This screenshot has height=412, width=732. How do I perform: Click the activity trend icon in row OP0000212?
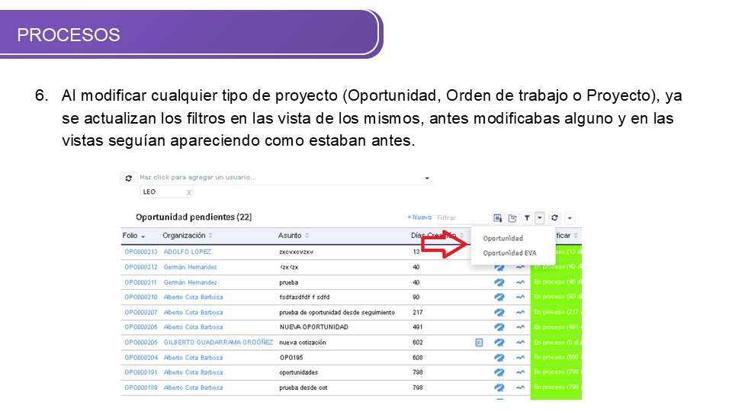[520, 267]
